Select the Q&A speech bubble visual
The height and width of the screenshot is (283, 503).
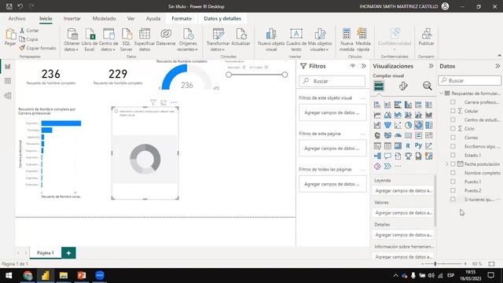click(387, 156)
